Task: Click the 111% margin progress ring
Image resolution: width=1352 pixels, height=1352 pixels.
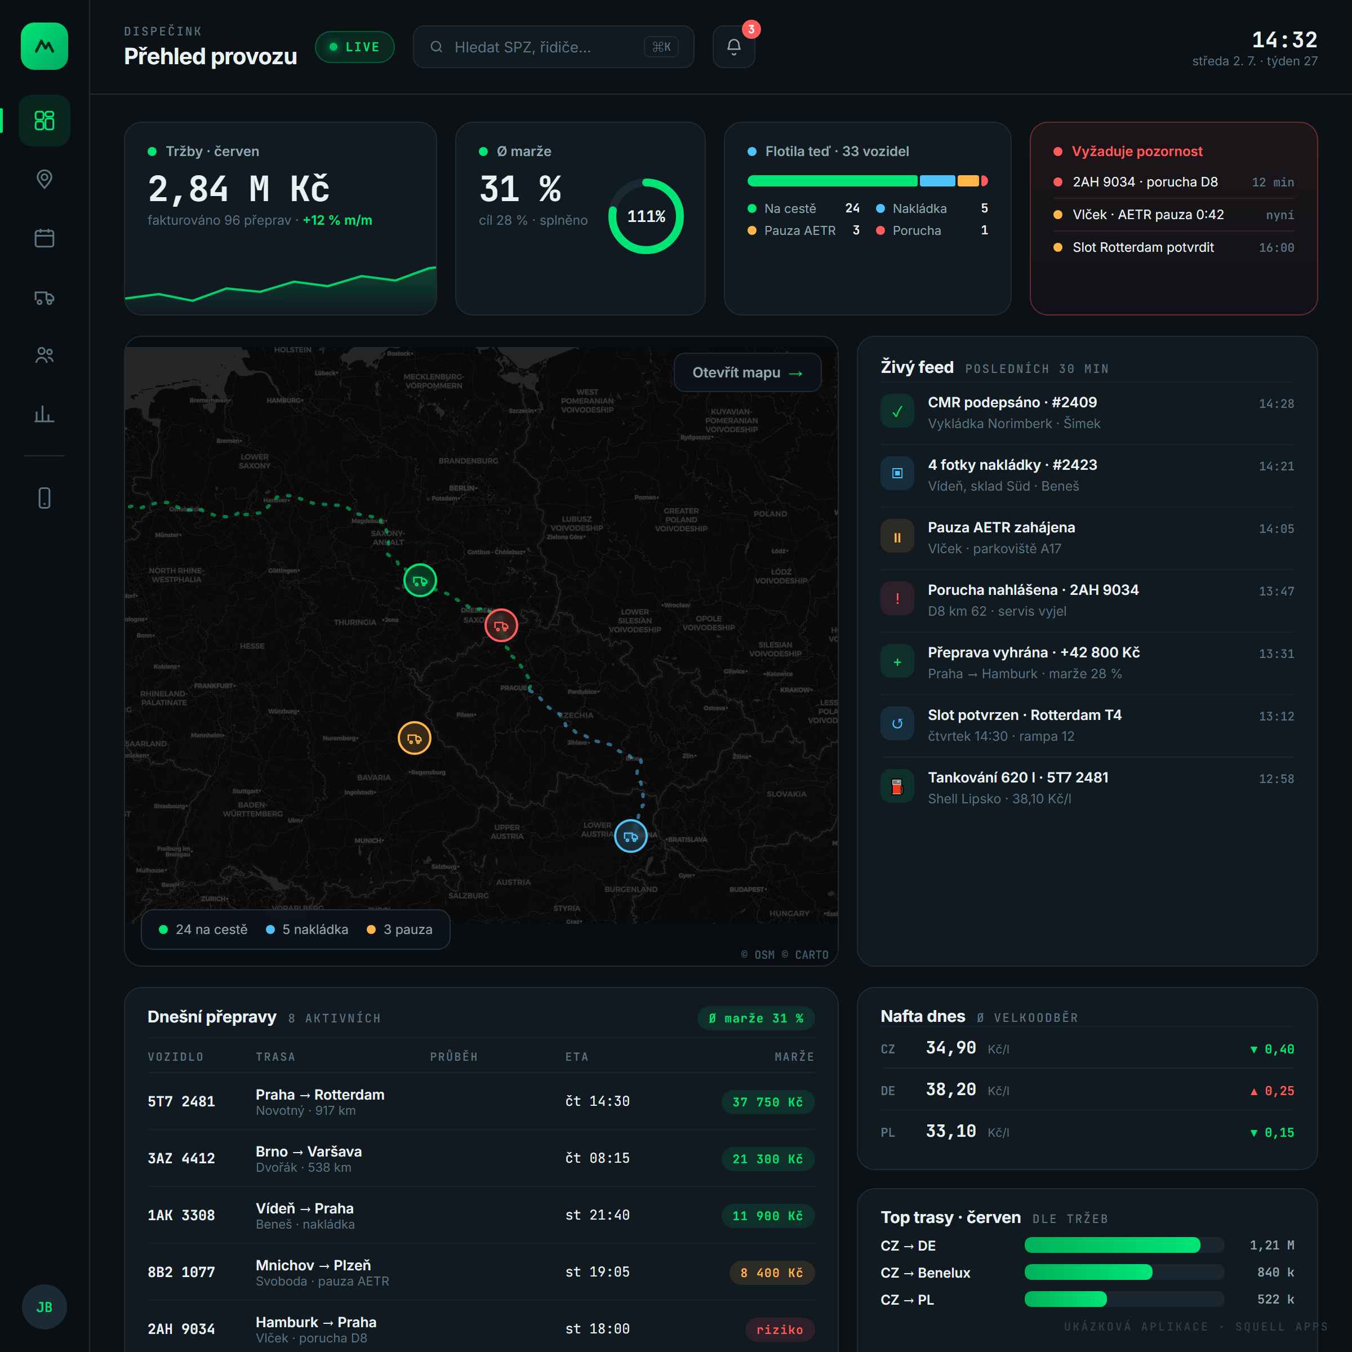Action: pyautogui.click(x=646, y=216)
